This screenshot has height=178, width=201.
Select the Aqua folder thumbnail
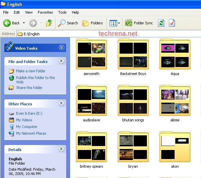[x=175, y=54]
